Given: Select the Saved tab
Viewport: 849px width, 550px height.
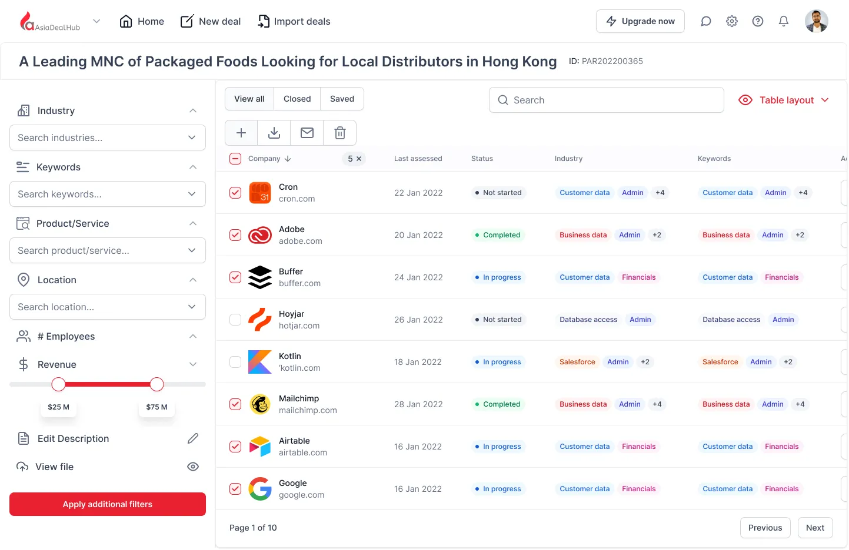Looking at the screenshot, I should coord(342,99).
